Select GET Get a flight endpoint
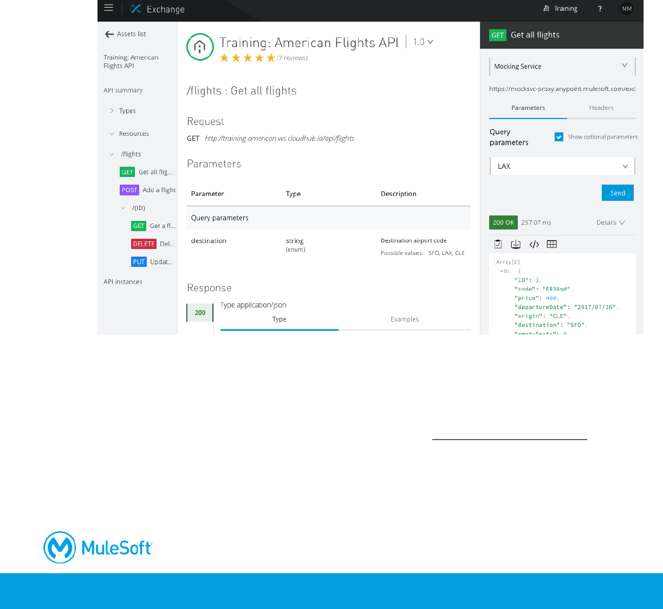Screen dimensions: 663x609 coord(153,226)
